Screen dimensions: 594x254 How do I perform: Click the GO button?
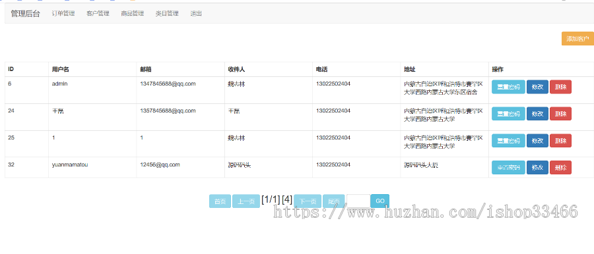(x=380, y=201)
